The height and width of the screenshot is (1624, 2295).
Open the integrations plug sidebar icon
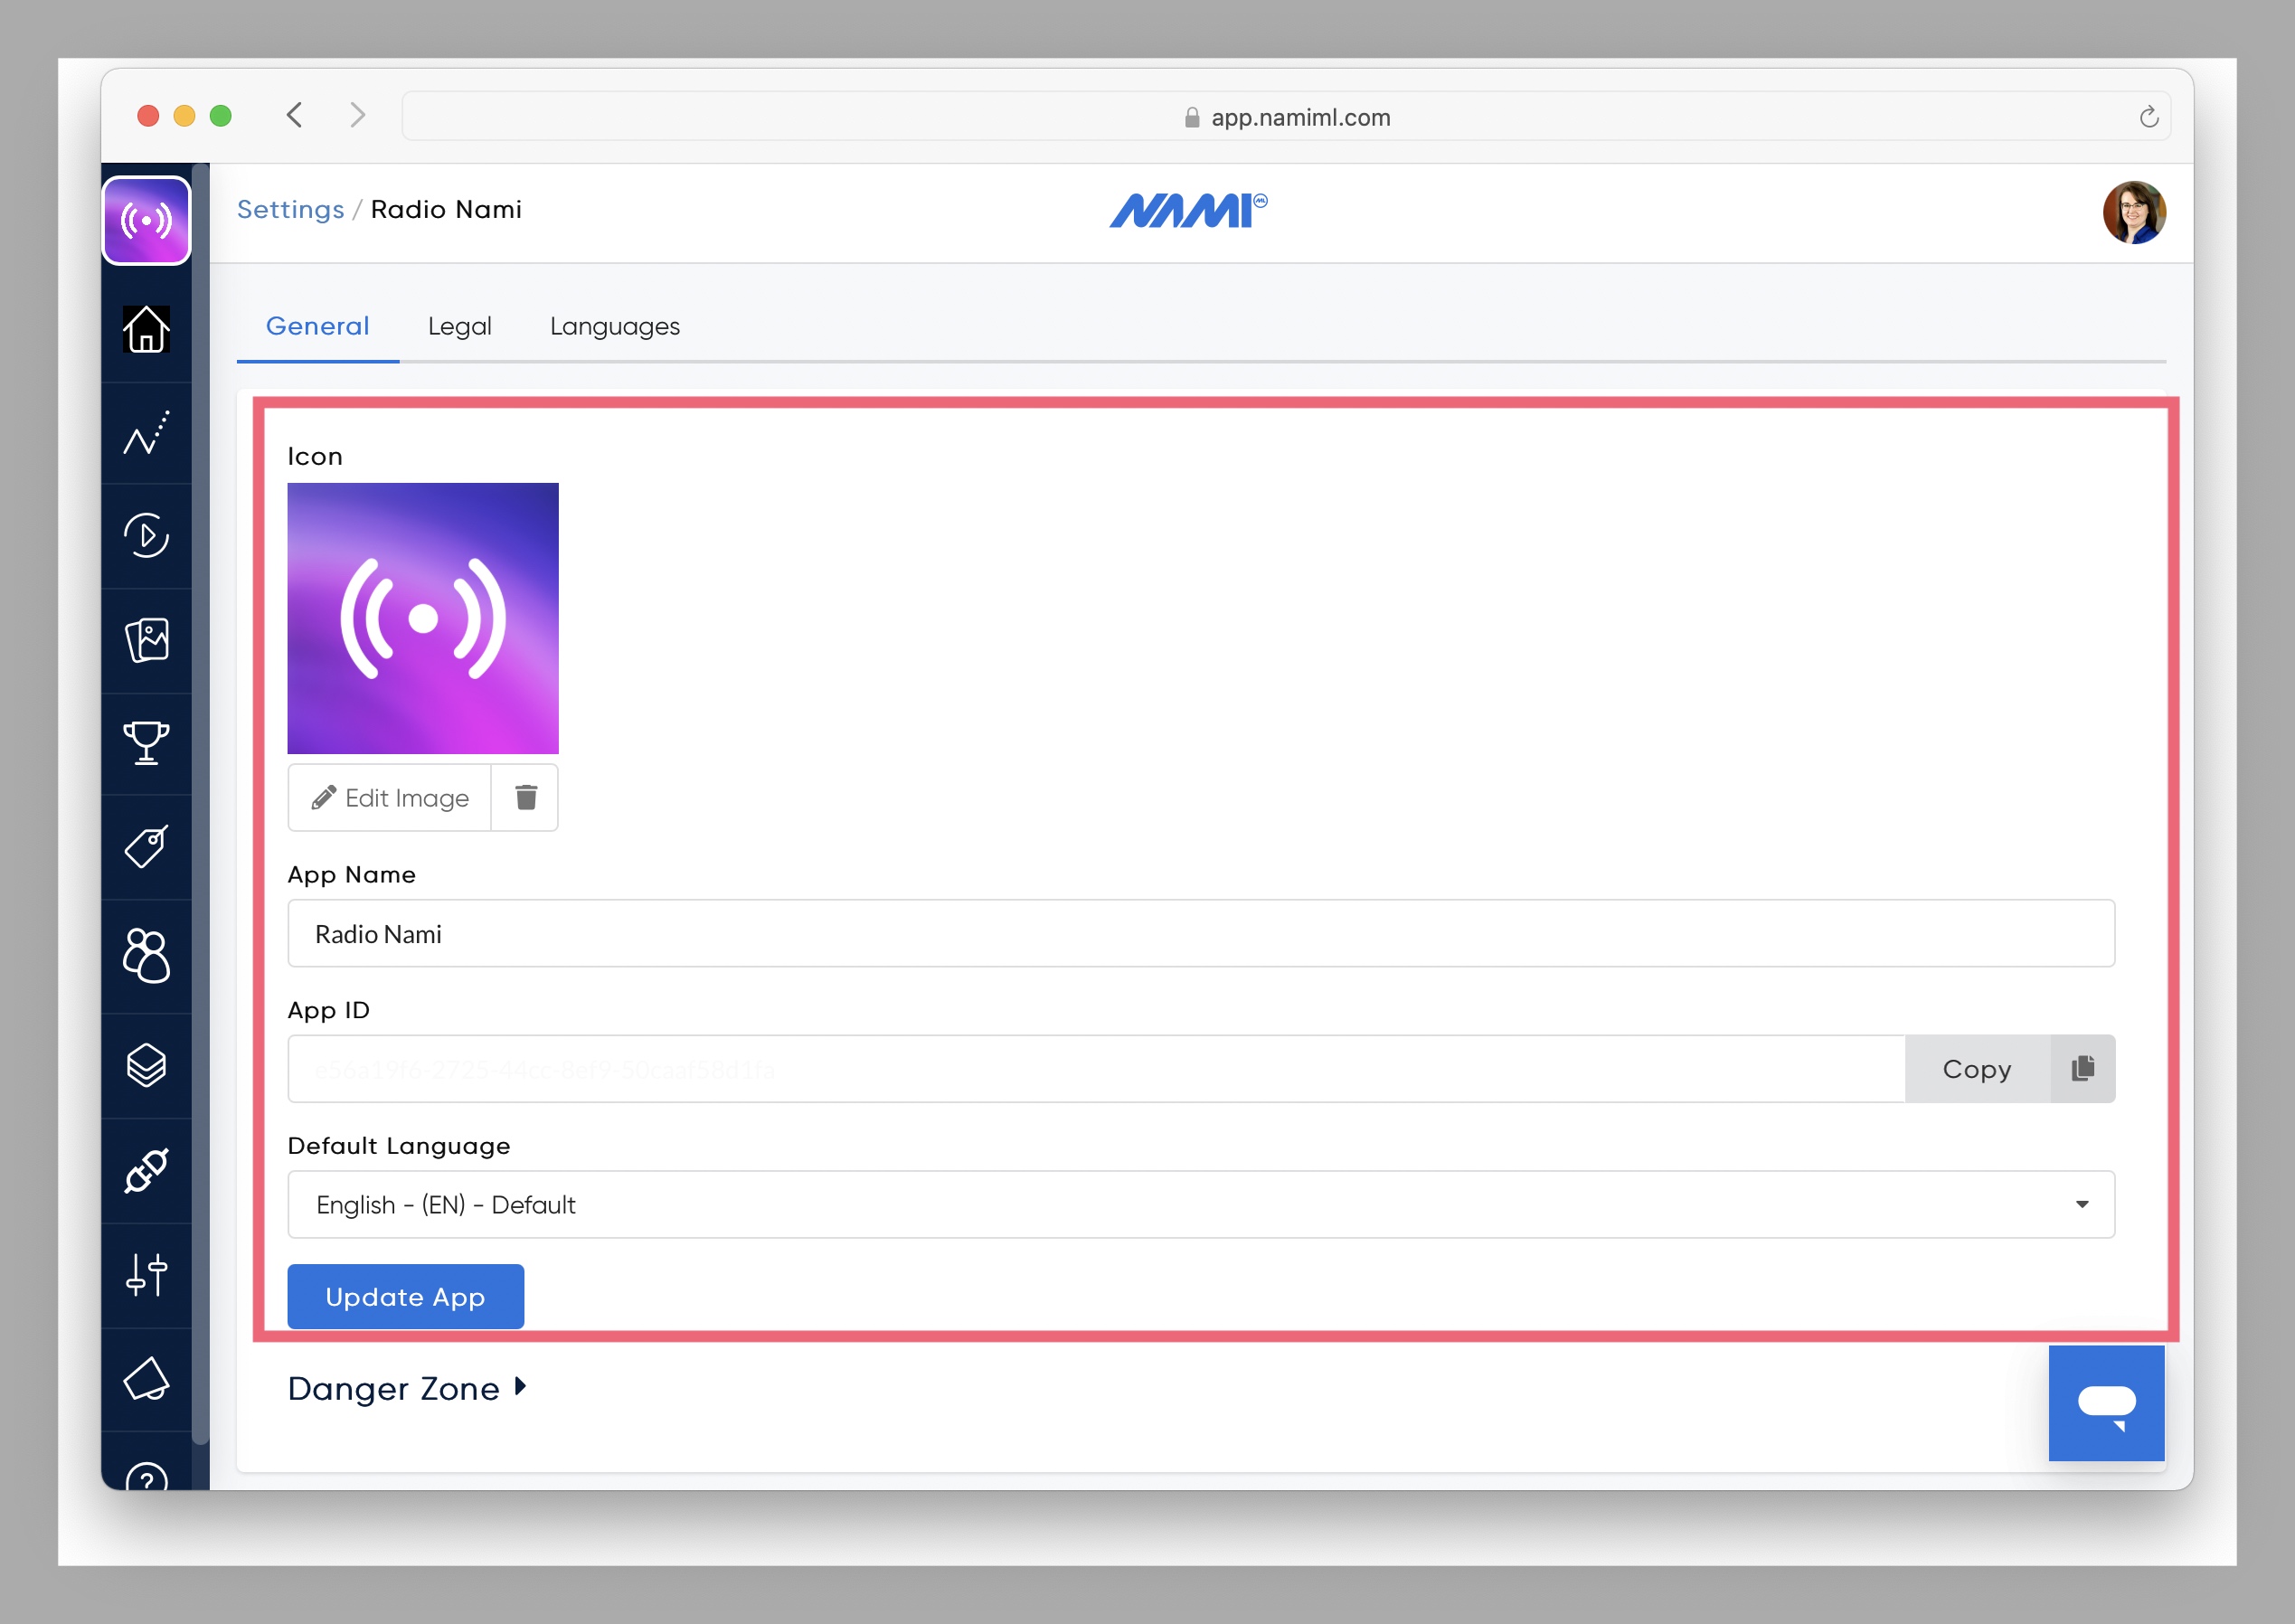(146, 1170)
